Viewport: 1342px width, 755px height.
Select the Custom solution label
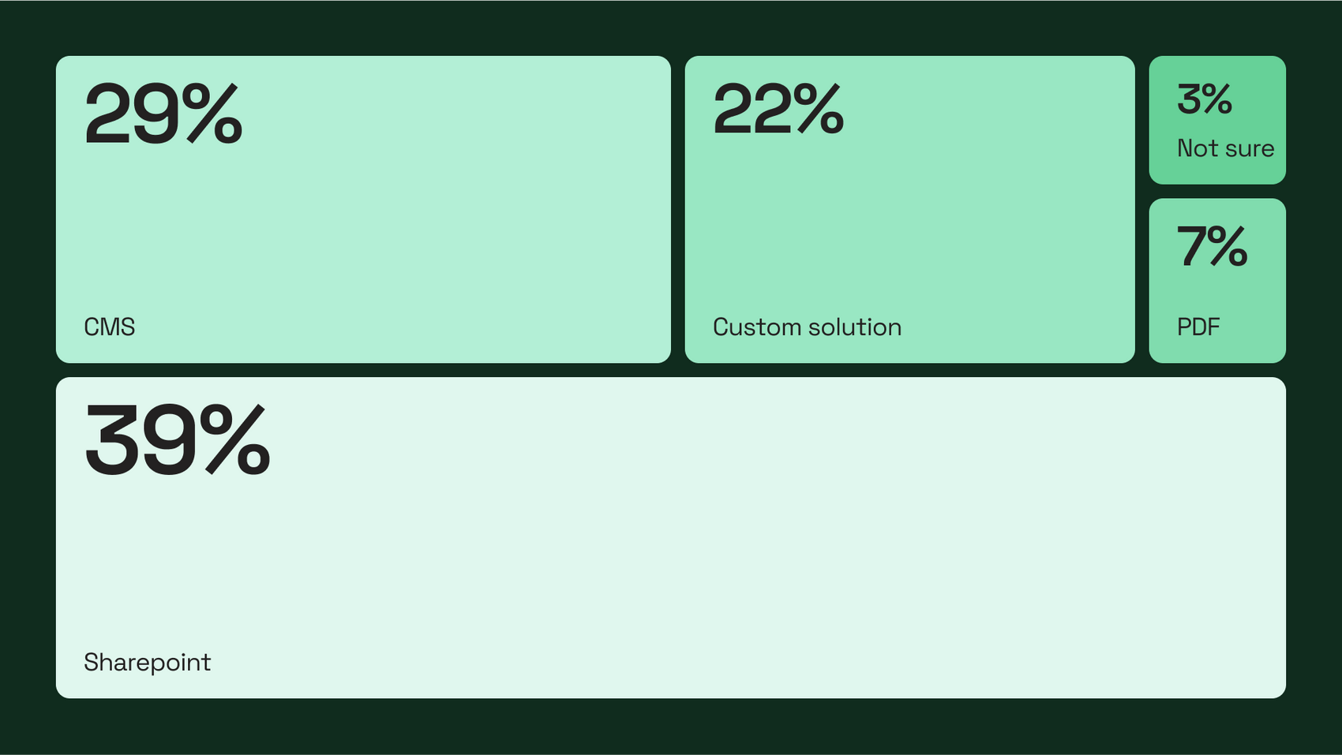pyautogui.click(x=807, y=327)
